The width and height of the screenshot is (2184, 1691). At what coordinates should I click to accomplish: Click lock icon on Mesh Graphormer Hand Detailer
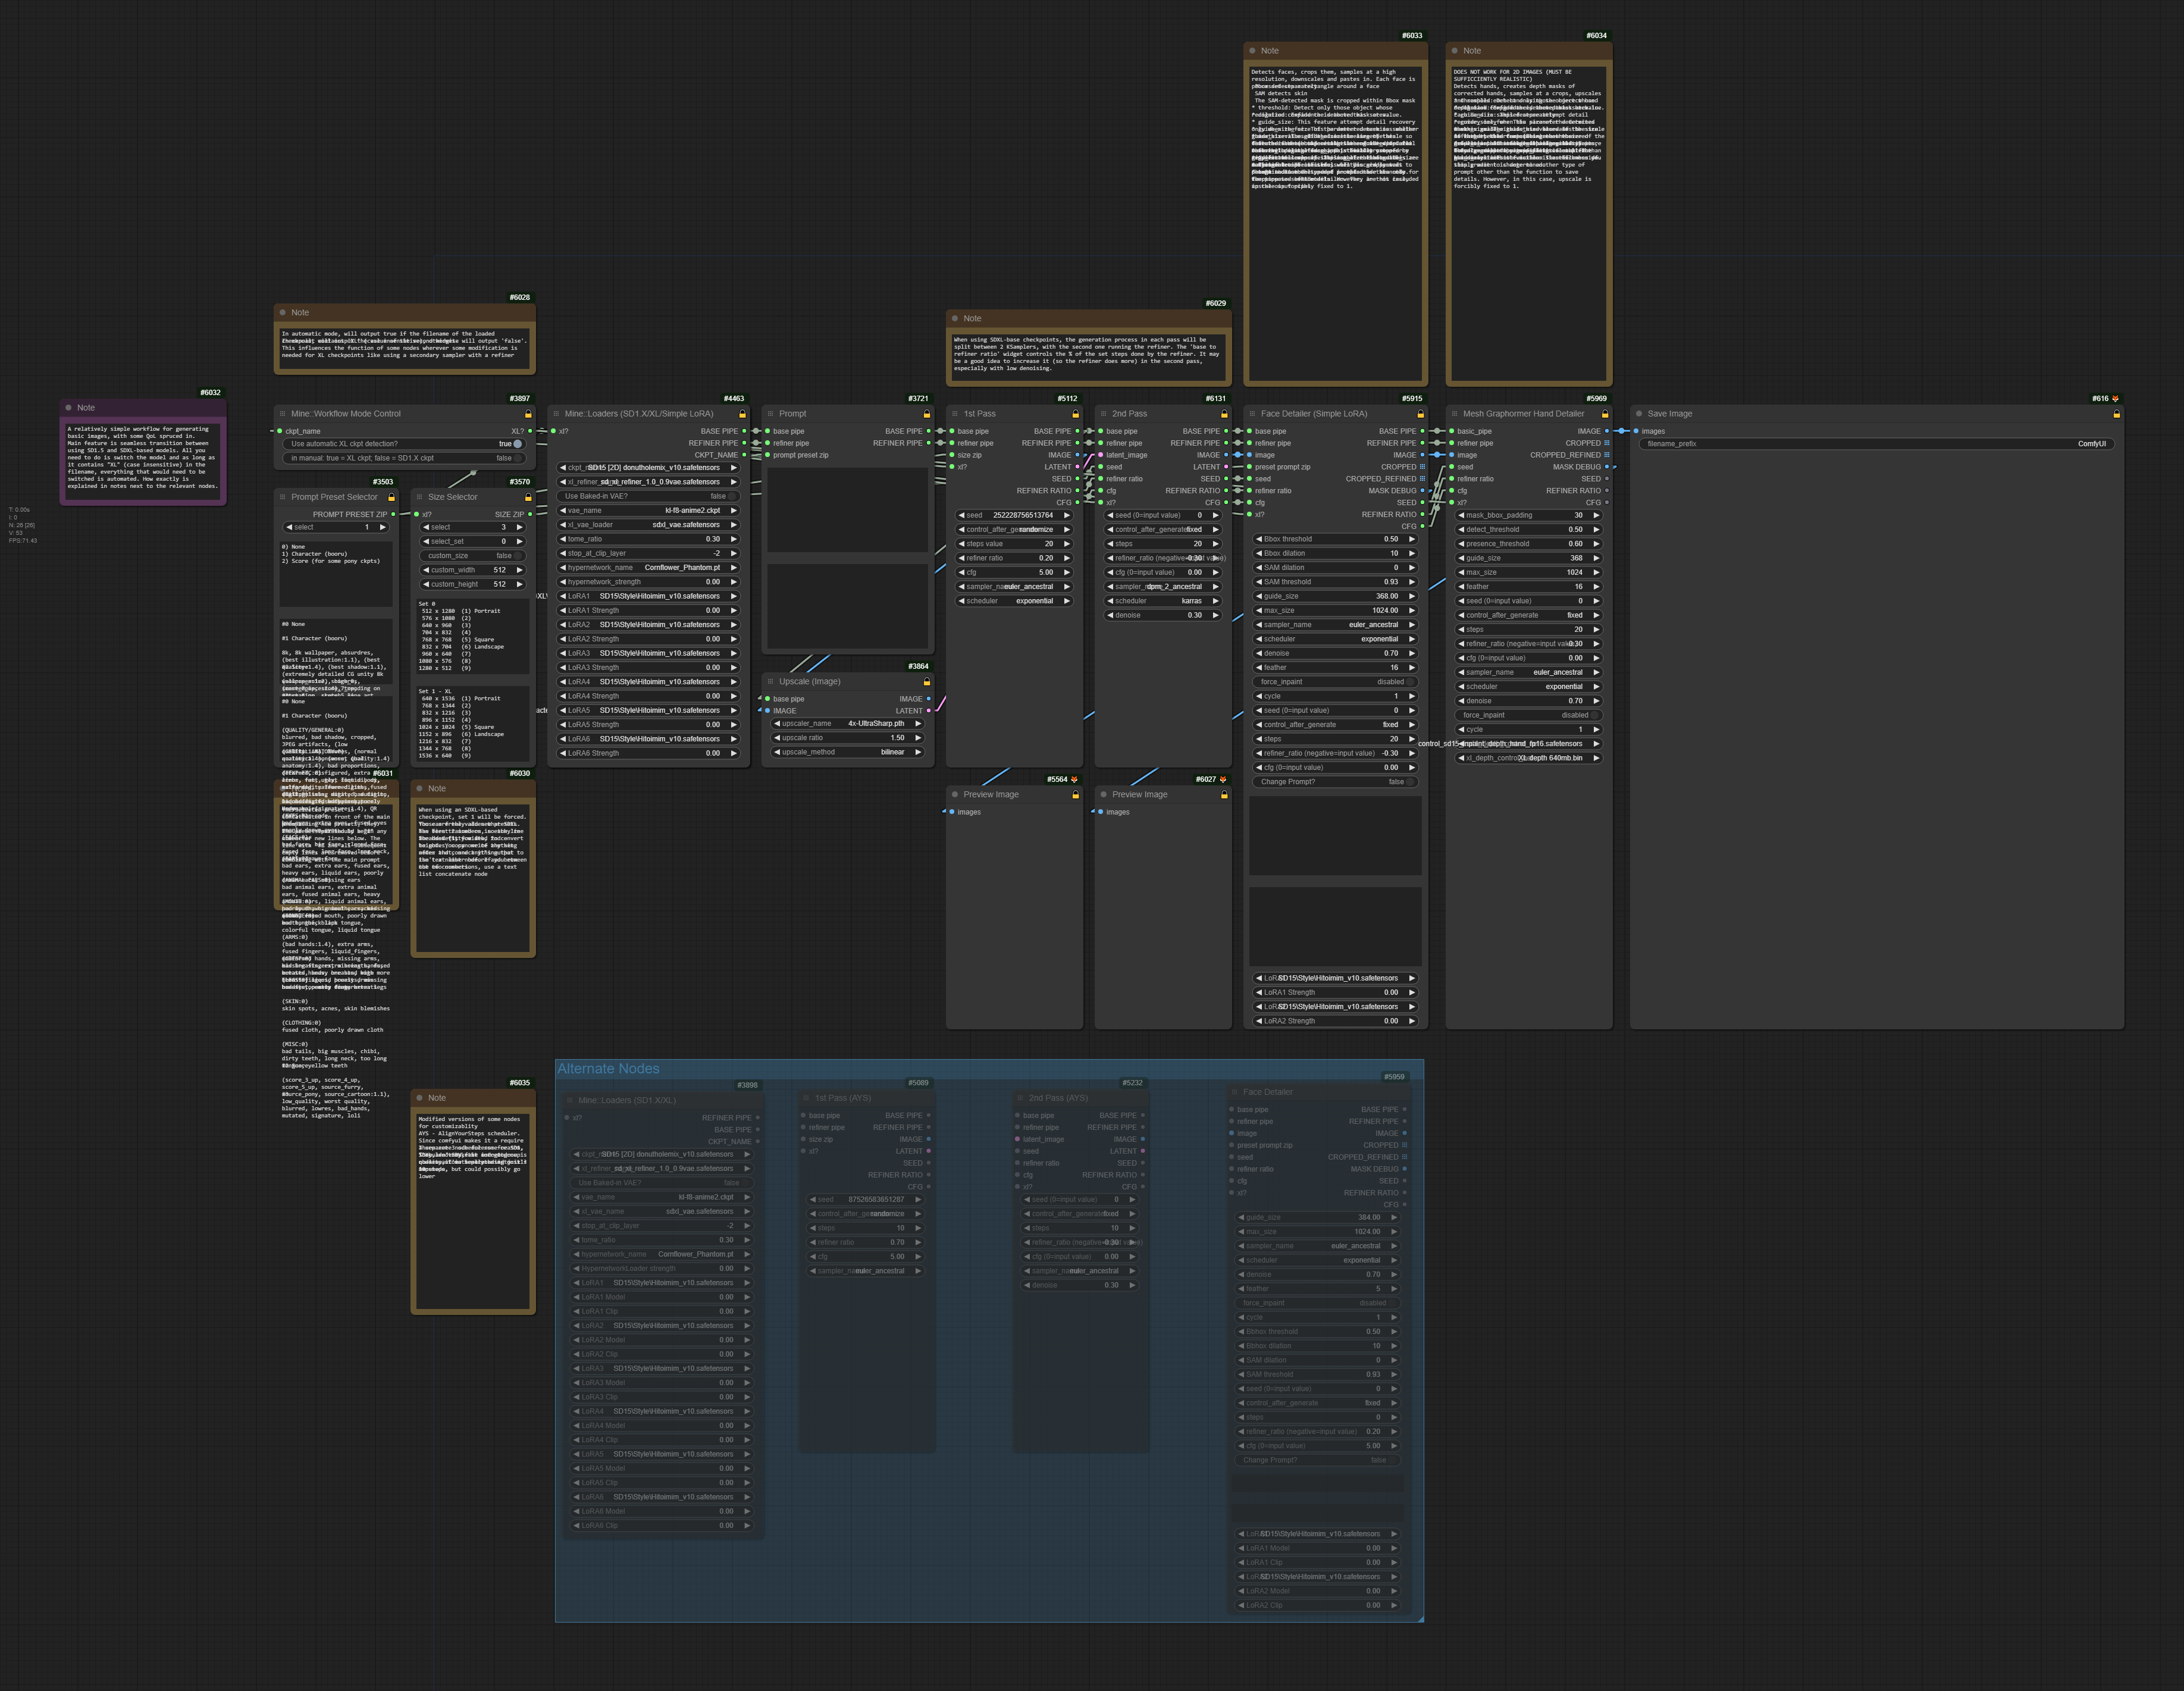click(x=1604, y=414)
